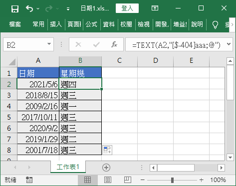Open Ribbon Display Options icon

click(x=155, y=8)
